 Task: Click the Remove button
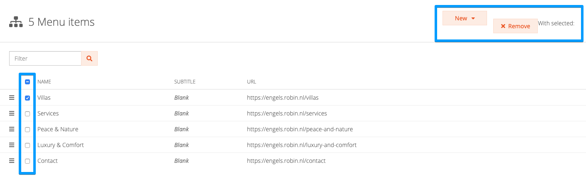pos(515,26)
